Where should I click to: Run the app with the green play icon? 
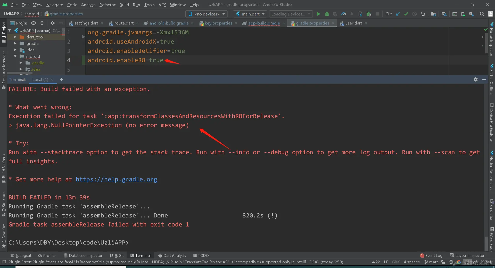318,14
